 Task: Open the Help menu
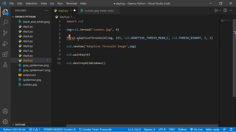click(x=83, y=3)
